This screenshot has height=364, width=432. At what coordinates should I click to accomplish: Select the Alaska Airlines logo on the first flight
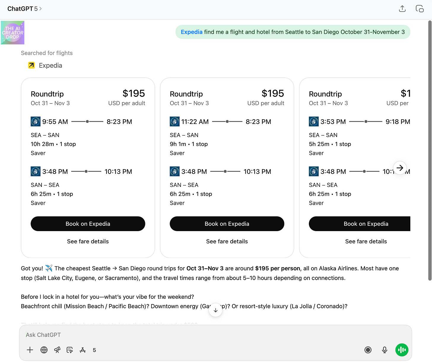coord(35,121)
